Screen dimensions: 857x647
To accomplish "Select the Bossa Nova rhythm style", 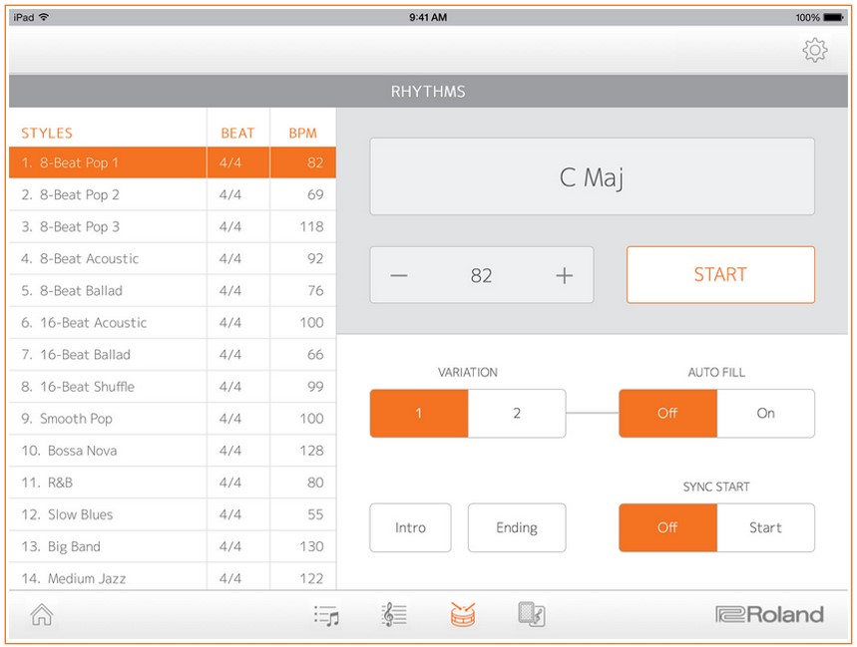I will [107, 451].
